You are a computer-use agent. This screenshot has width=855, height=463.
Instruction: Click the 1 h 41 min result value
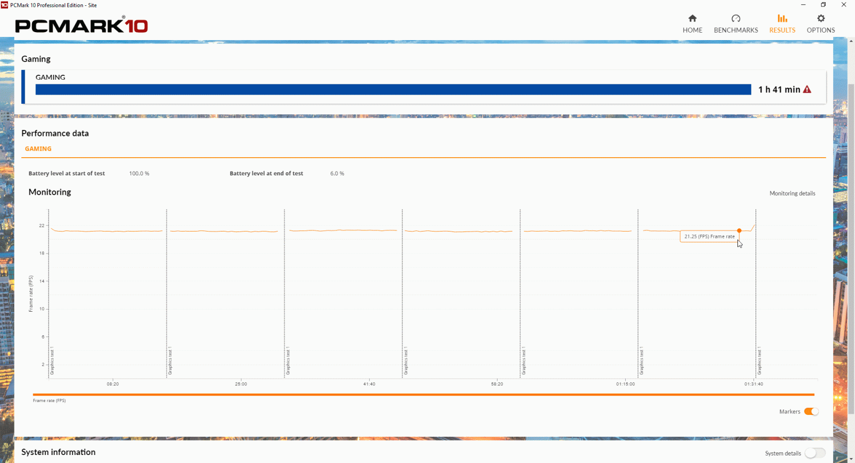(x=779, y=89)
